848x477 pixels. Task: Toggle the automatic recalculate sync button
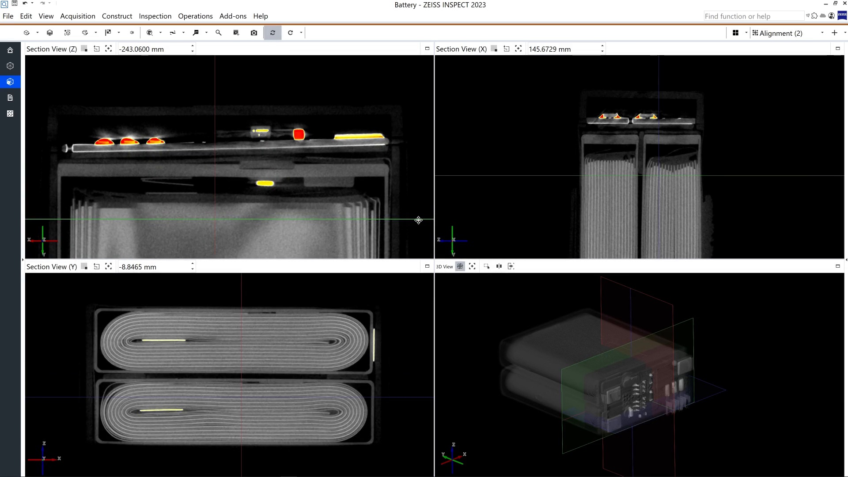pos(273,33)
